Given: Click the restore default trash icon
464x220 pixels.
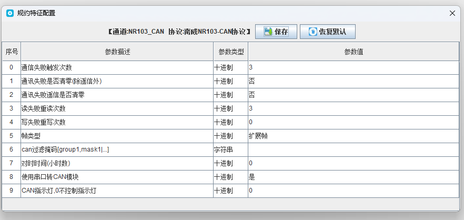Looking at the screenshot, I should tap(313, 32).
